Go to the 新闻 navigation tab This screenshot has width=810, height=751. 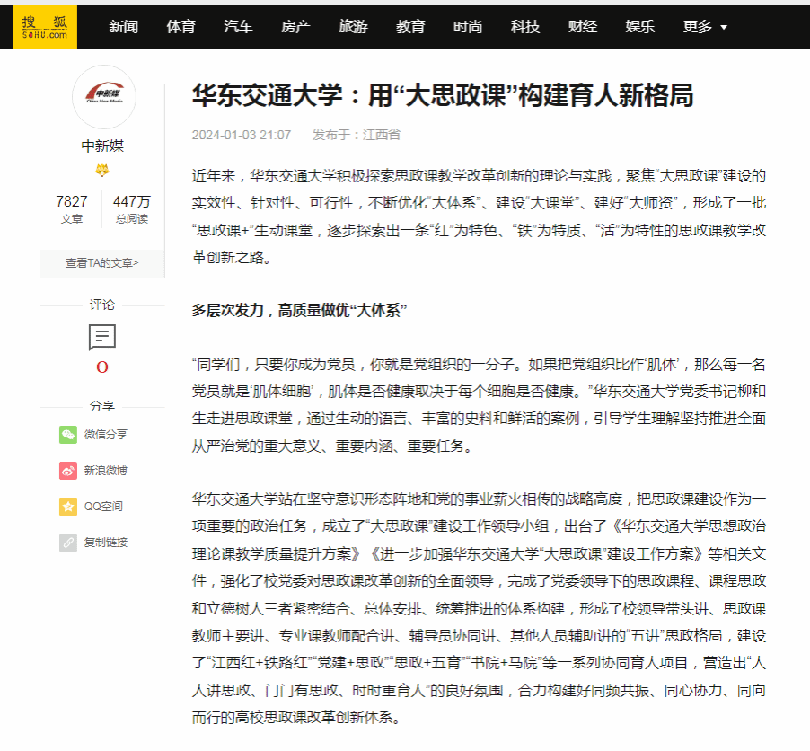[x=124, y=27]
